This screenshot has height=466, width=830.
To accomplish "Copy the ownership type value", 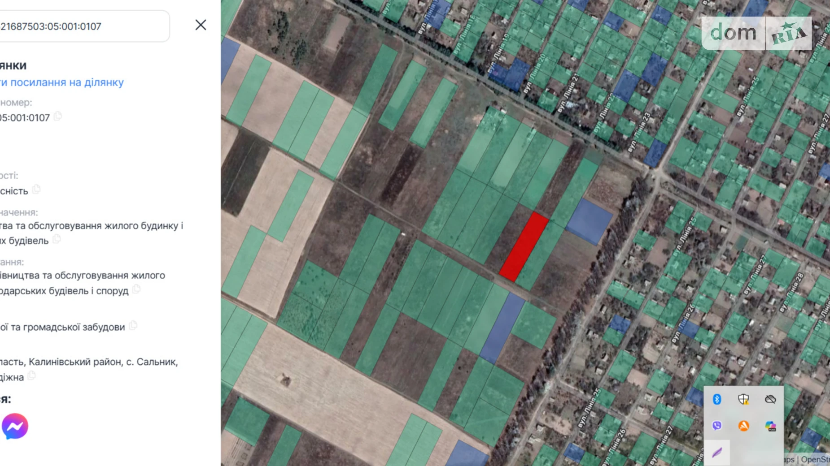I will (x=36, y=190).
